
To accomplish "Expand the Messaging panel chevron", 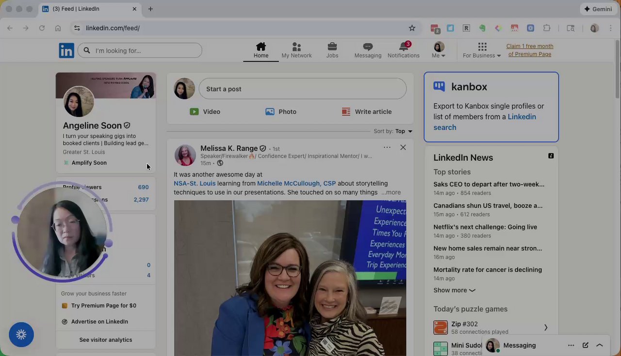I will pyautogui.click(x=600, y=345).
